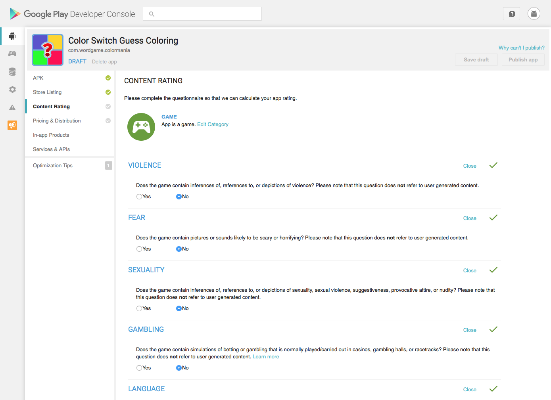Click the Fear section green checkmark

(x=493, y=218)
